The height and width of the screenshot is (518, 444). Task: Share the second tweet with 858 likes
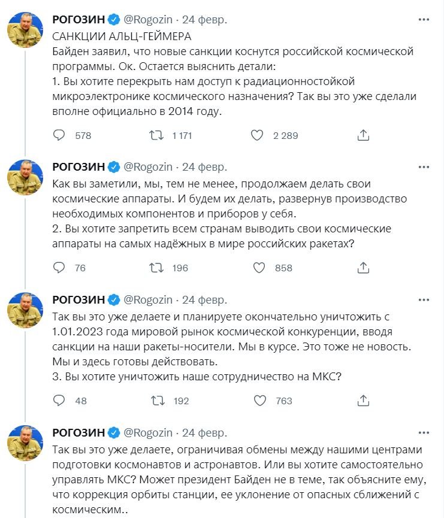point(363,268)
